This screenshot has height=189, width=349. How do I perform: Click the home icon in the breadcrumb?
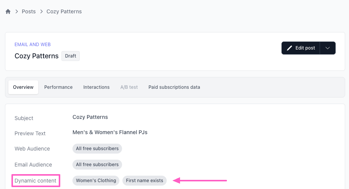pyautogui.click(x=8, y=11)
